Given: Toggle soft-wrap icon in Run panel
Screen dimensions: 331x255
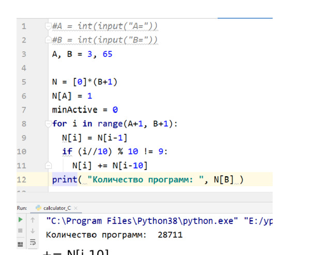Looking at the screenshot, I should click(33, 242).
